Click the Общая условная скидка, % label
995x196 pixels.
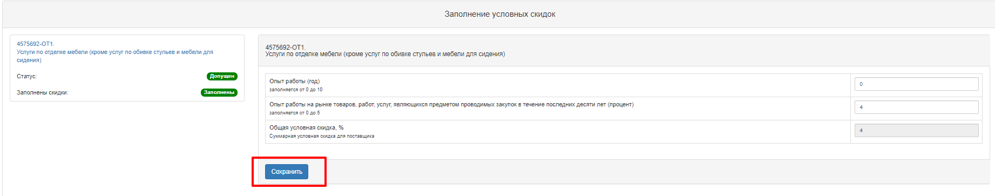[x=307, y=128]
